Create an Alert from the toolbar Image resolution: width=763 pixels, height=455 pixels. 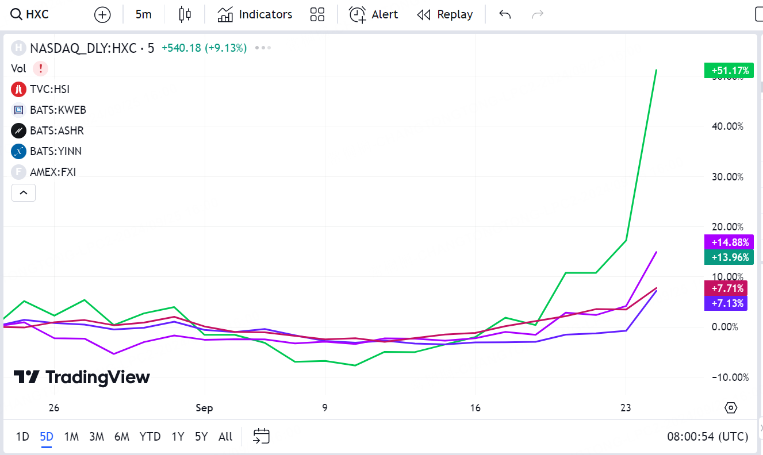[x=374, y=15]
